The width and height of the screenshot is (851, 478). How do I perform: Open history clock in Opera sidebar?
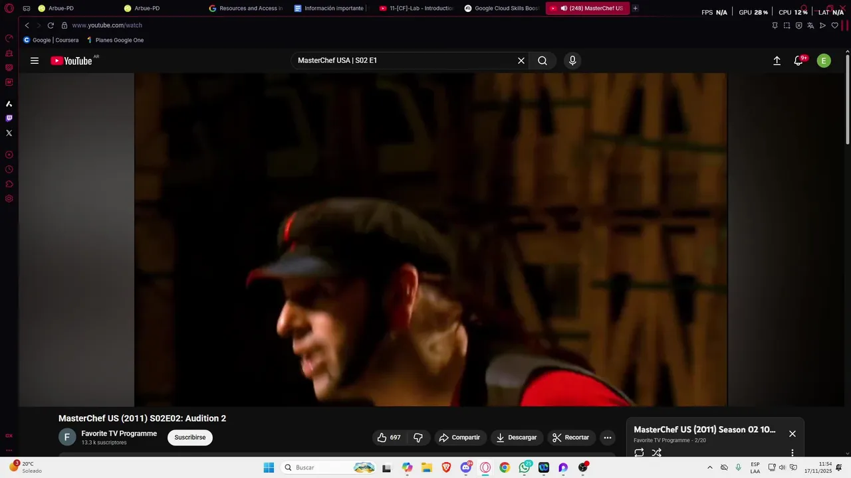[x=9, y=169]
